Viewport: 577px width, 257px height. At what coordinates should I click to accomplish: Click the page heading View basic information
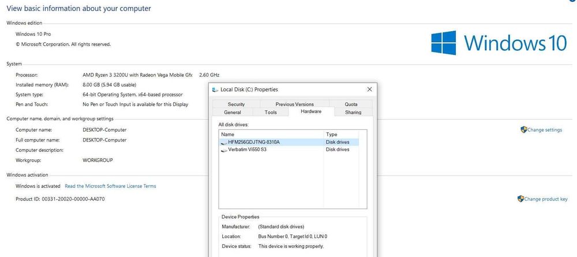click(78, 9)
